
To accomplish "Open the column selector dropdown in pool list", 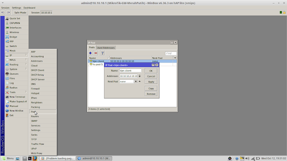I will [175, 58].
